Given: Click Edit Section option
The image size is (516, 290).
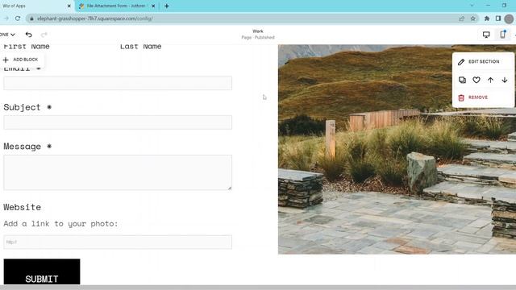Looking at the screenshot, I should 484,62.
